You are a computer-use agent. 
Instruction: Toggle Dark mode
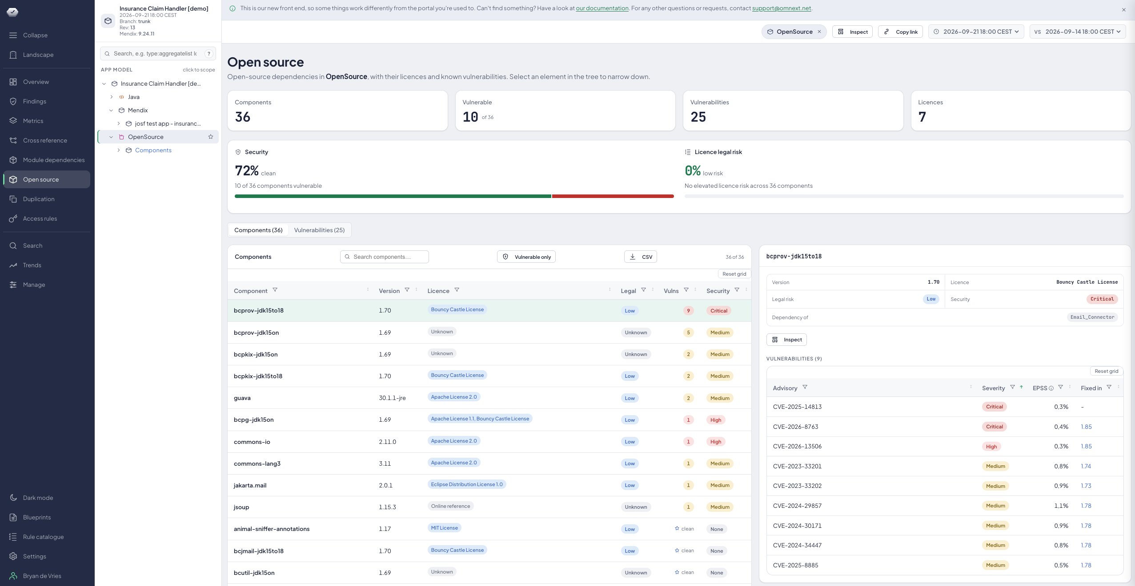47,498
